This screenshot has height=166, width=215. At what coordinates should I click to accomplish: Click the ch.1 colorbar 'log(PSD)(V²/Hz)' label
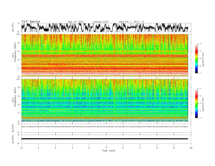[x=203, y=59]
